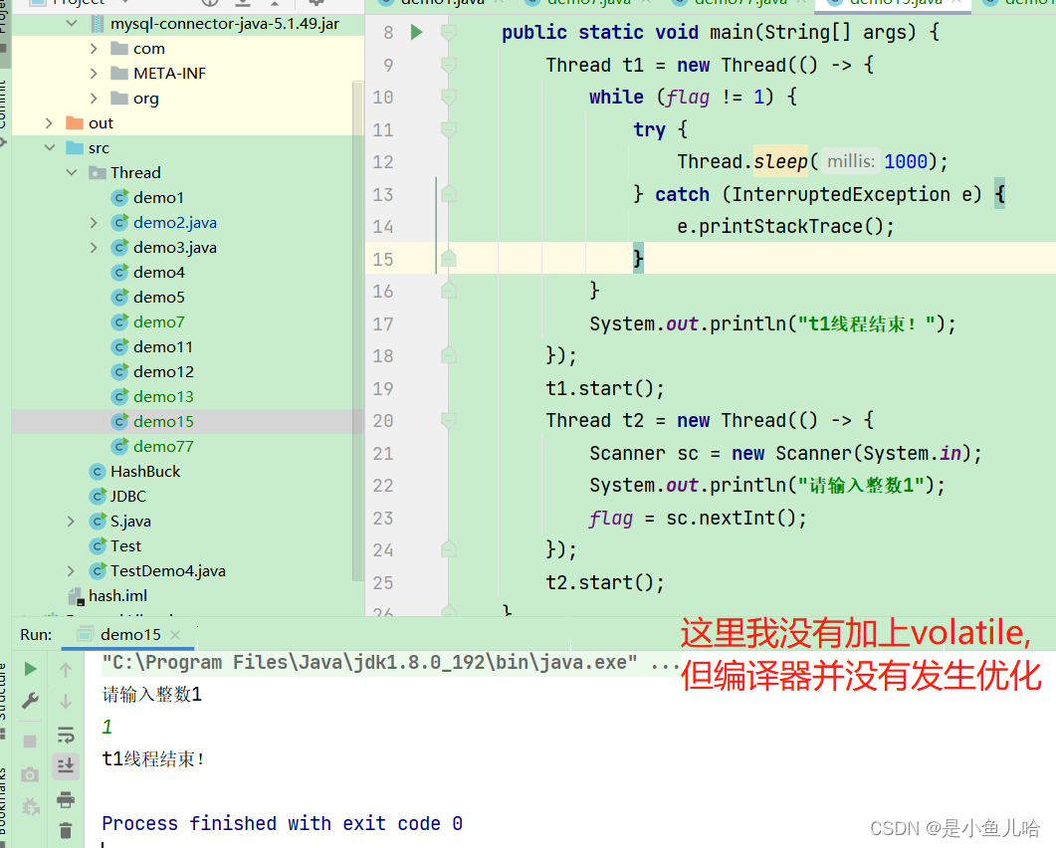The image size is (1056, 848).
Task: Rerun demo15 with the green play button
Action: click(30, 669)
